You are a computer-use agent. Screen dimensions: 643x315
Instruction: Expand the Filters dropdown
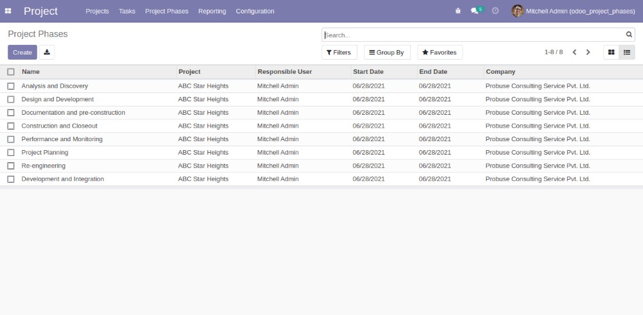tap(339, 52)
